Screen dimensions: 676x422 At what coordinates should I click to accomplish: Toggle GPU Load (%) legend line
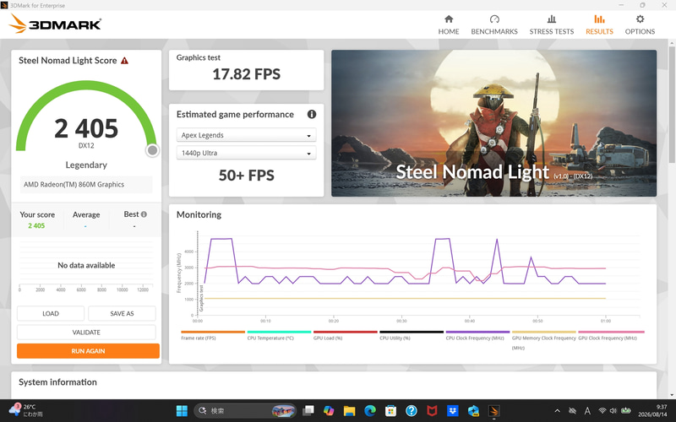point(345,335)
